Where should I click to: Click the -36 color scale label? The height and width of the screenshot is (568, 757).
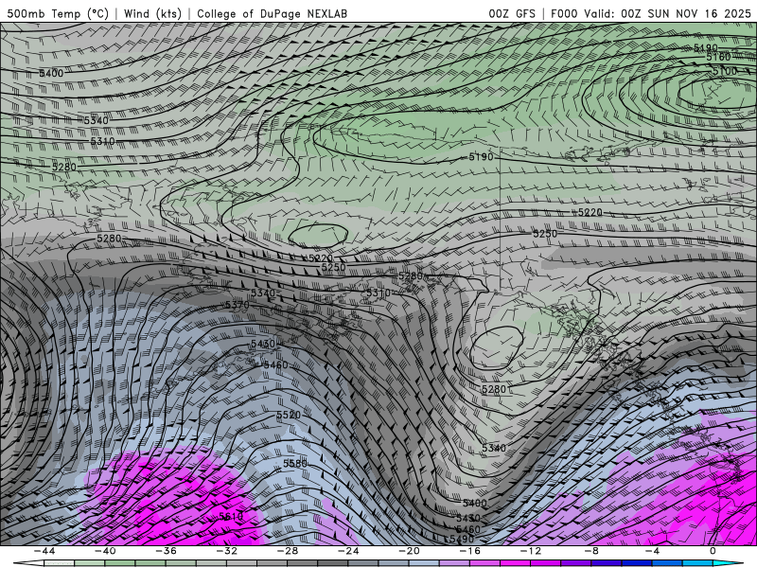tap(166, 551)
